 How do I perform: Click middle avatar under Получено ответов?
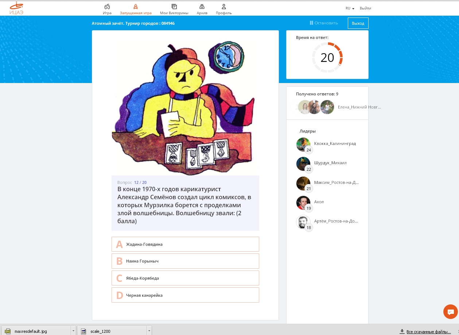[315, 107]
